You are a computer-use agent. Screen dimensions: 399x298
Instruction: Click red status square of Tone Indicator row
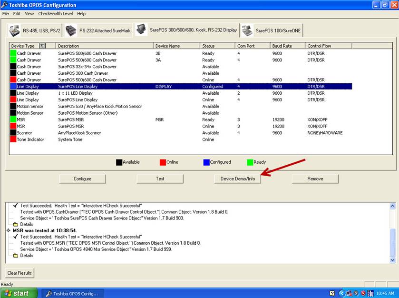pos(13,139)
